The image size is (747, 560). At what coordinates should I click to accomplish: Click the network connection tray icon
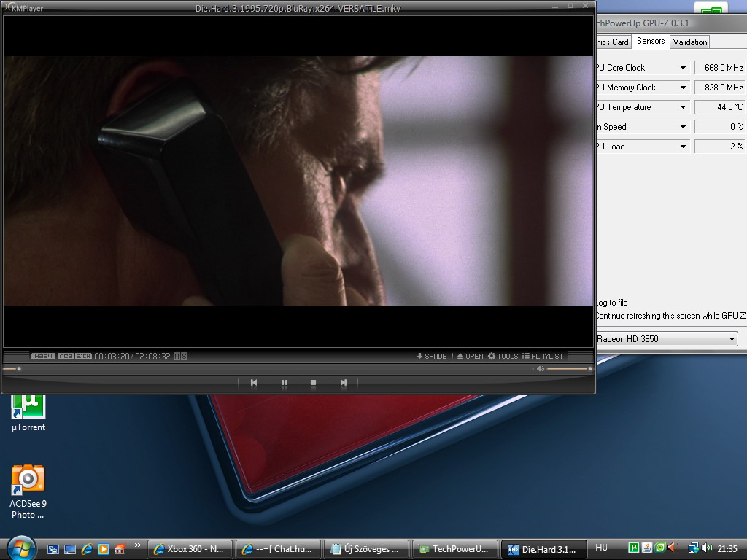tap(694, 548)
